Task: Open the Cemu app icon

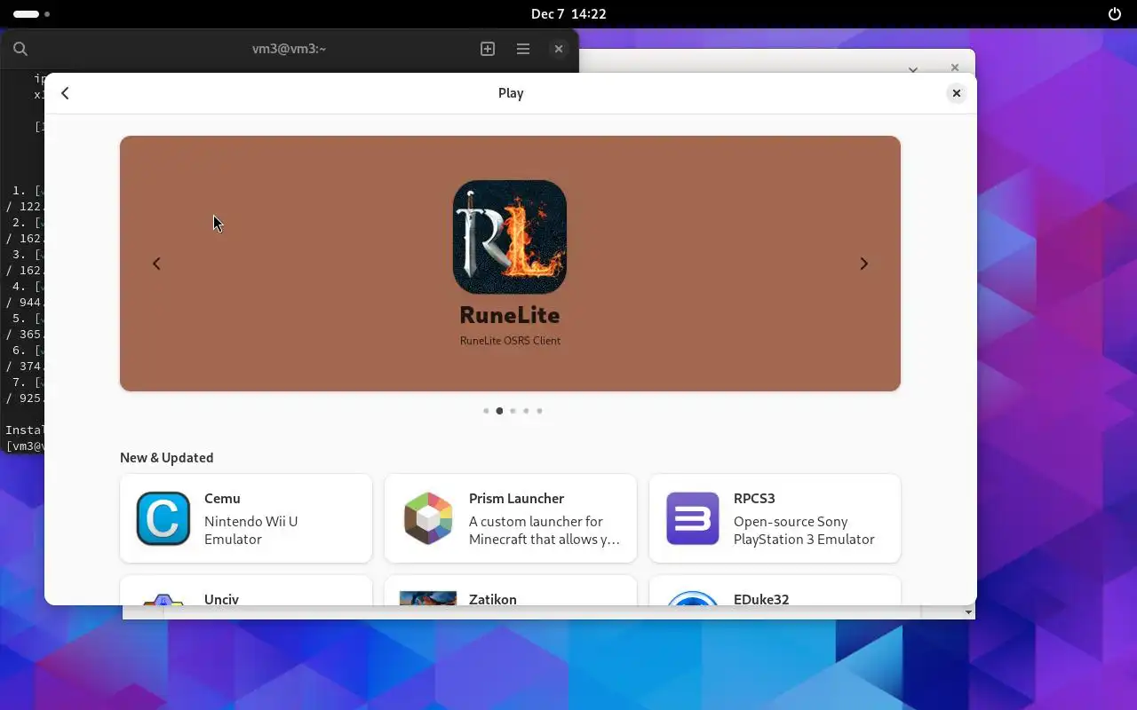Action: tap(163, 518)
